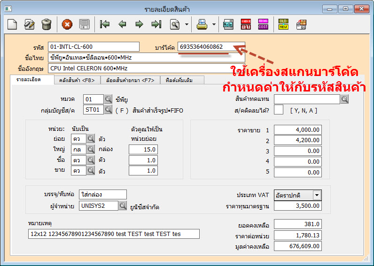Image resolution: width=374 pixels, height=266 pixels.
Task: Click the รหัส field 01-INTL-CL-600
Action: pos(93,46)
